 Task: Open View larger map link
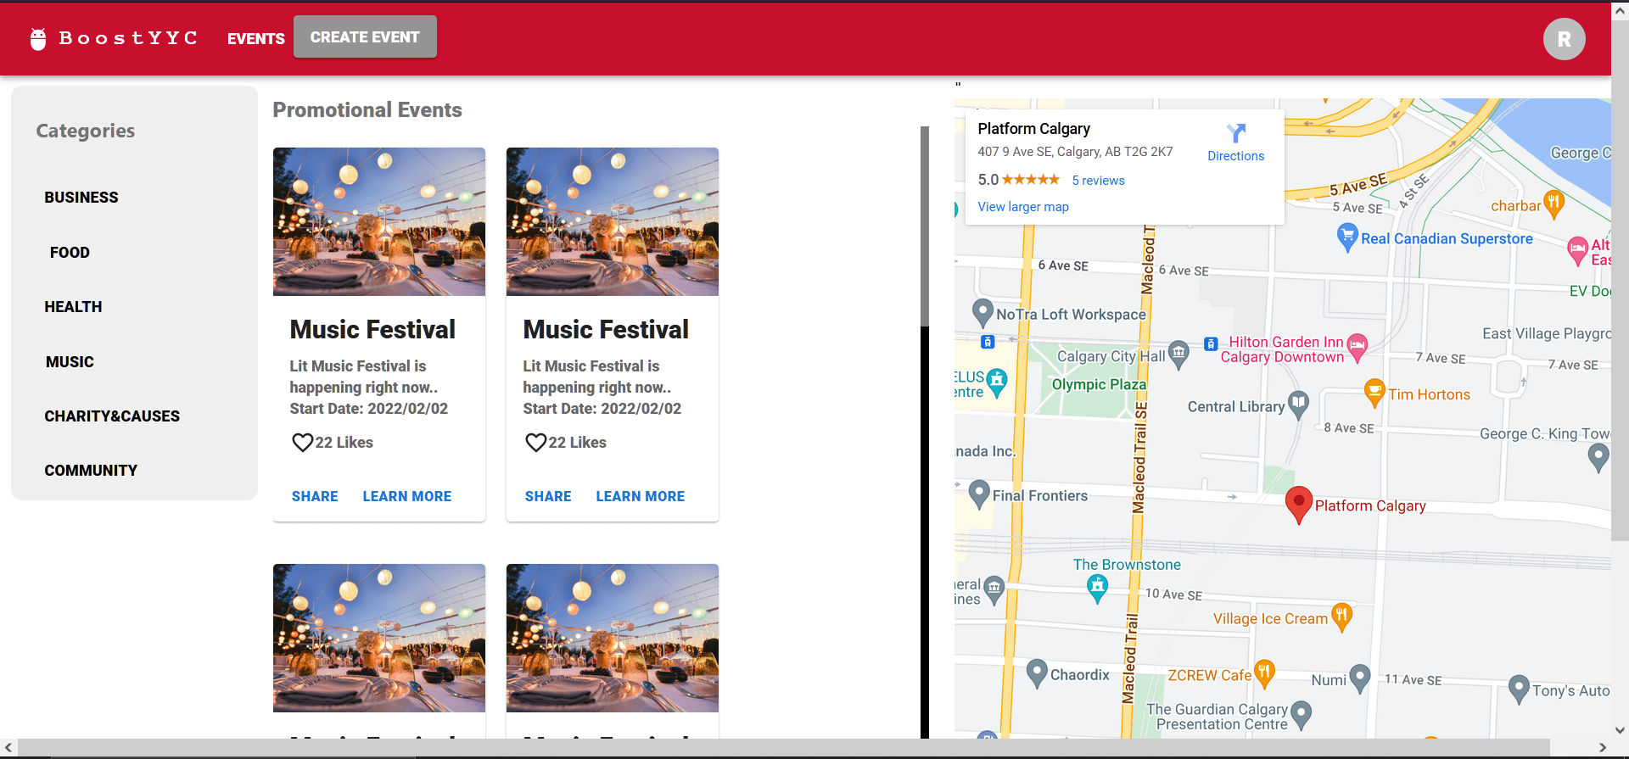click(x=1022, y=207)
